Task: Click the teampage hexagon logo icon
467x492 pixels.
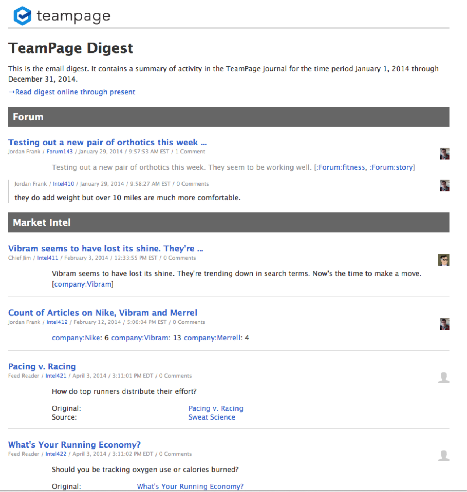Action: pyautogui.click(x=22, y=16)
